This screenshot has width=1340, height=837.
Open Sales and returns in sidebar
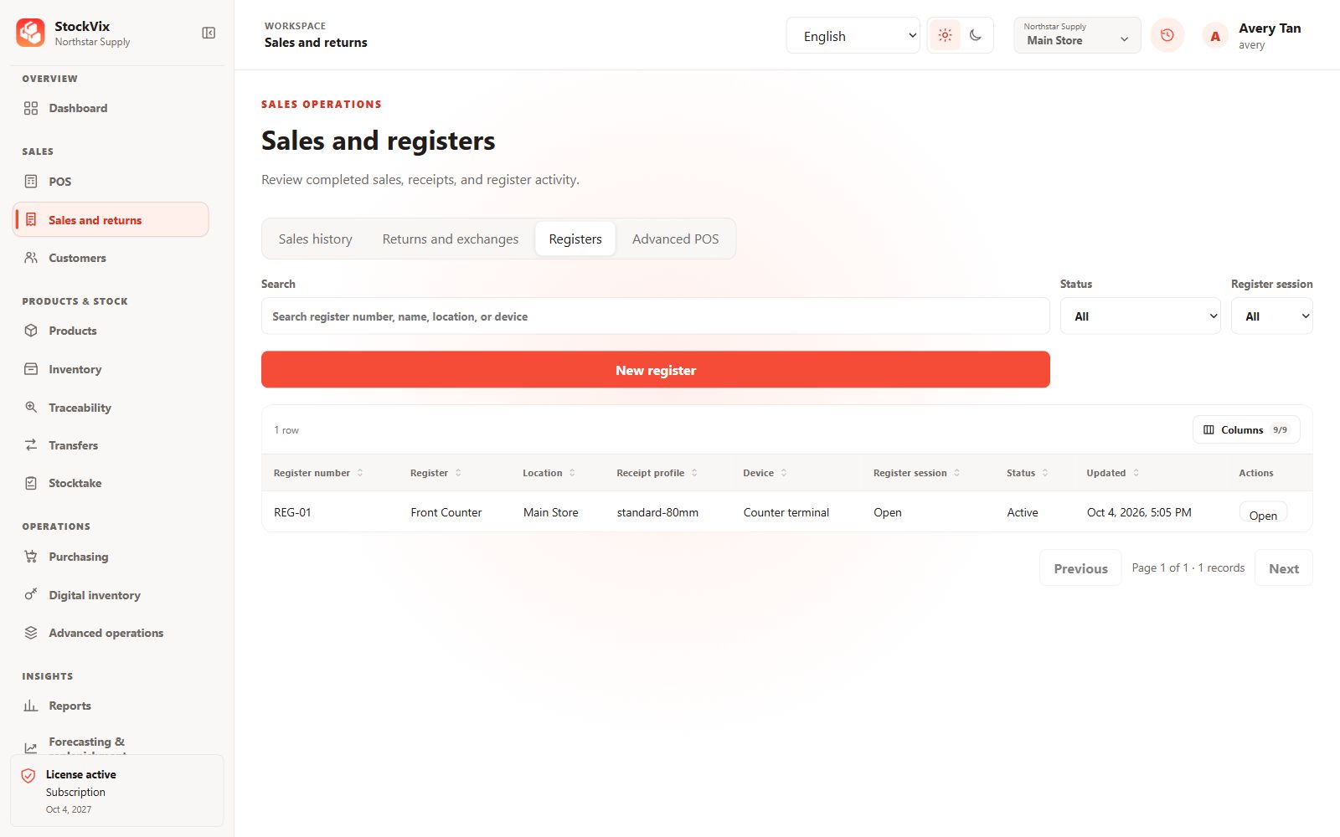(x=111, y=220)
